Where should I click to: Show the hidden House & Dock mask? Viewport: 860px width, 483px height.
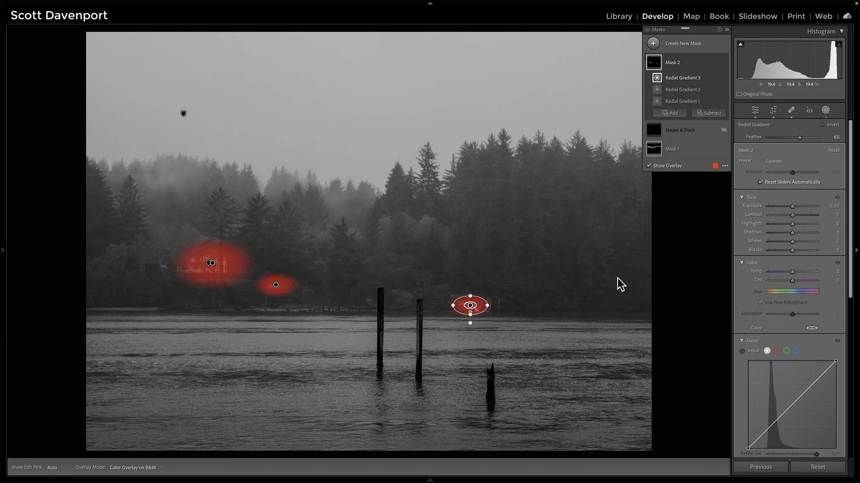[x=724, y=130]
